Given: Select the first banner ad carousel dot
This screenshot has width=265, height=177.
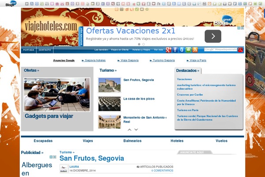Looking at the screenshot, I should coord(139,44).
